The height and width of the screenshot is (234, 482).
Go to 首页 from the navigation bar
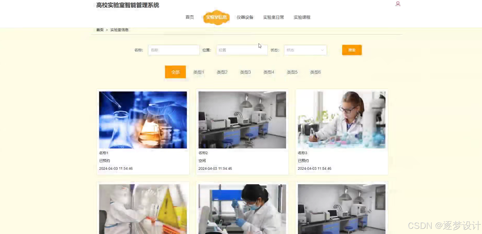point(189,17)
